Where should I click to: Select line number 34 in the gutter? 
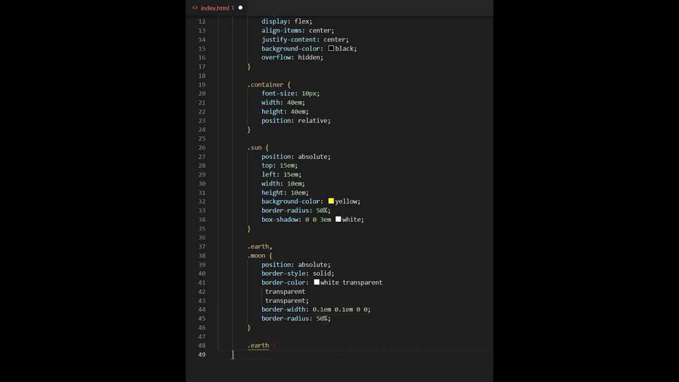[202, 219]
